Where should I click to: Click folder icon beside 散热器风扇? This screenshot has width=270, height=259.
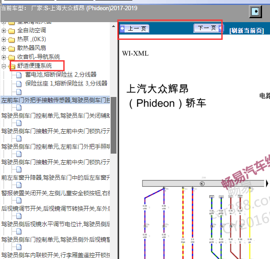[x=12, y=49]
